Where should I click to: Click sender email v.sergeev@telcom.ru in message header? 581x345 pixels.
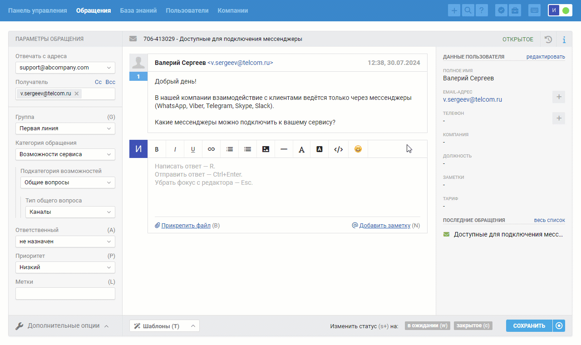(x=240, y=63)
